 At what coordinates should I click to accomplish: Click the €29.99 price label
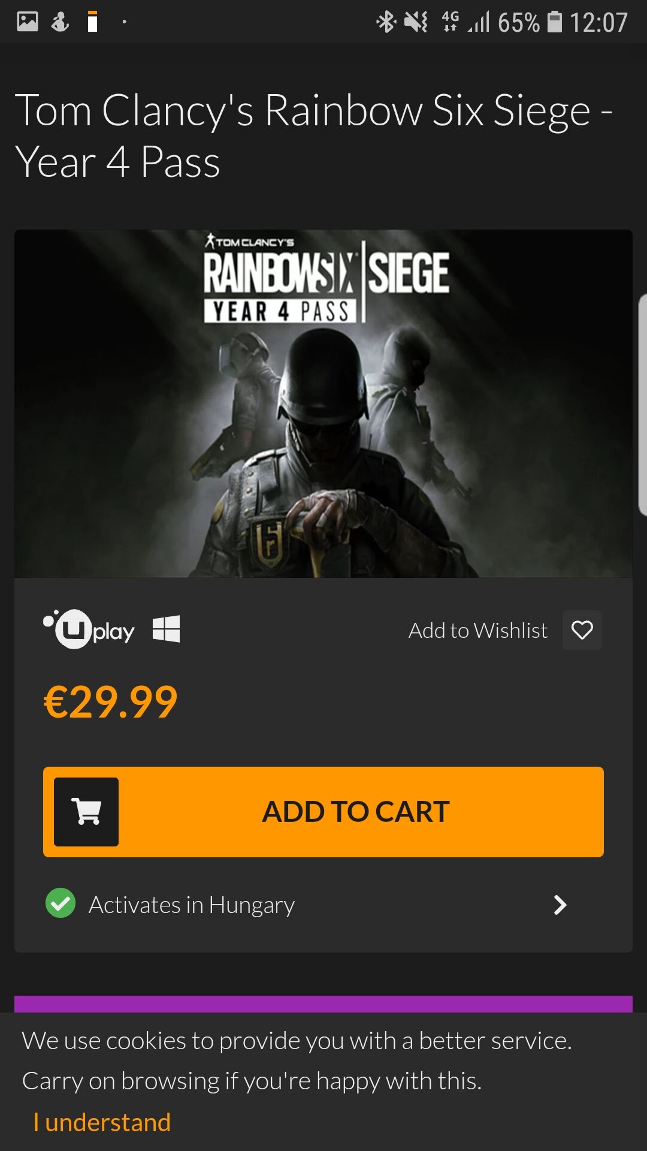(111, 702)
